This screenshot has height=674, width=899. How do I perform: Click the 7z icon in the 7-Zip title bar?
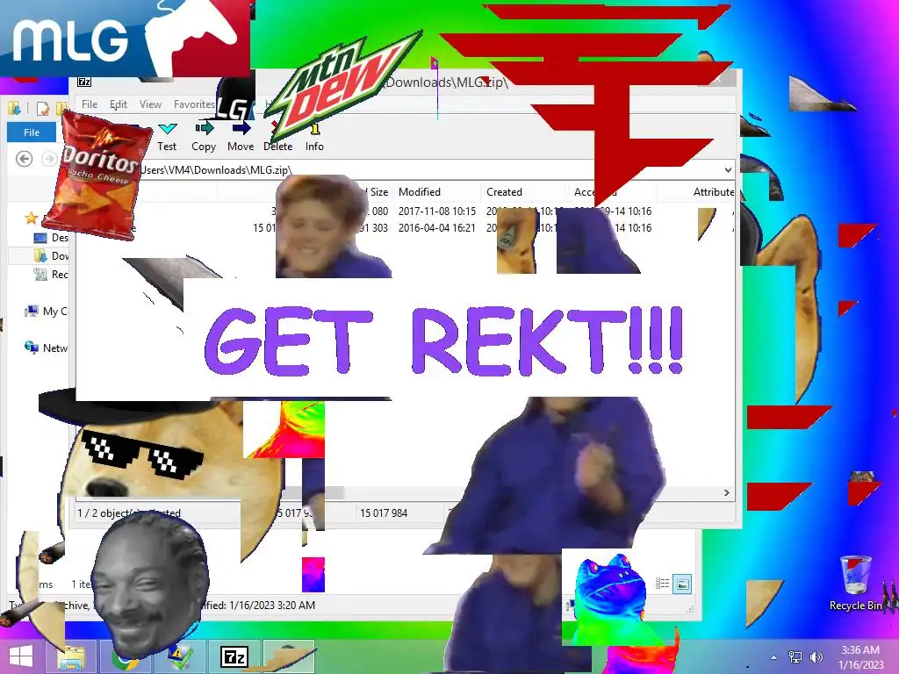click(x=84, y=82)
